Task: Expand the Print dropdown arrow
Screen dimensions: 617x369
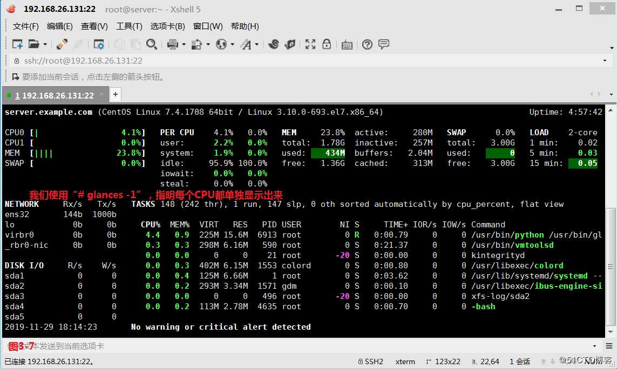Action: pyautogui.click(x=184, y=44)
